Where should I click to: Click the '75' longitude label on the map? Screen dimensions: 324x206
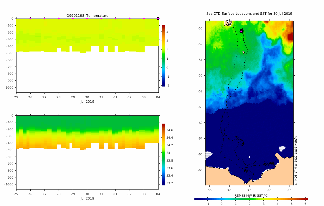click(249, 190)
